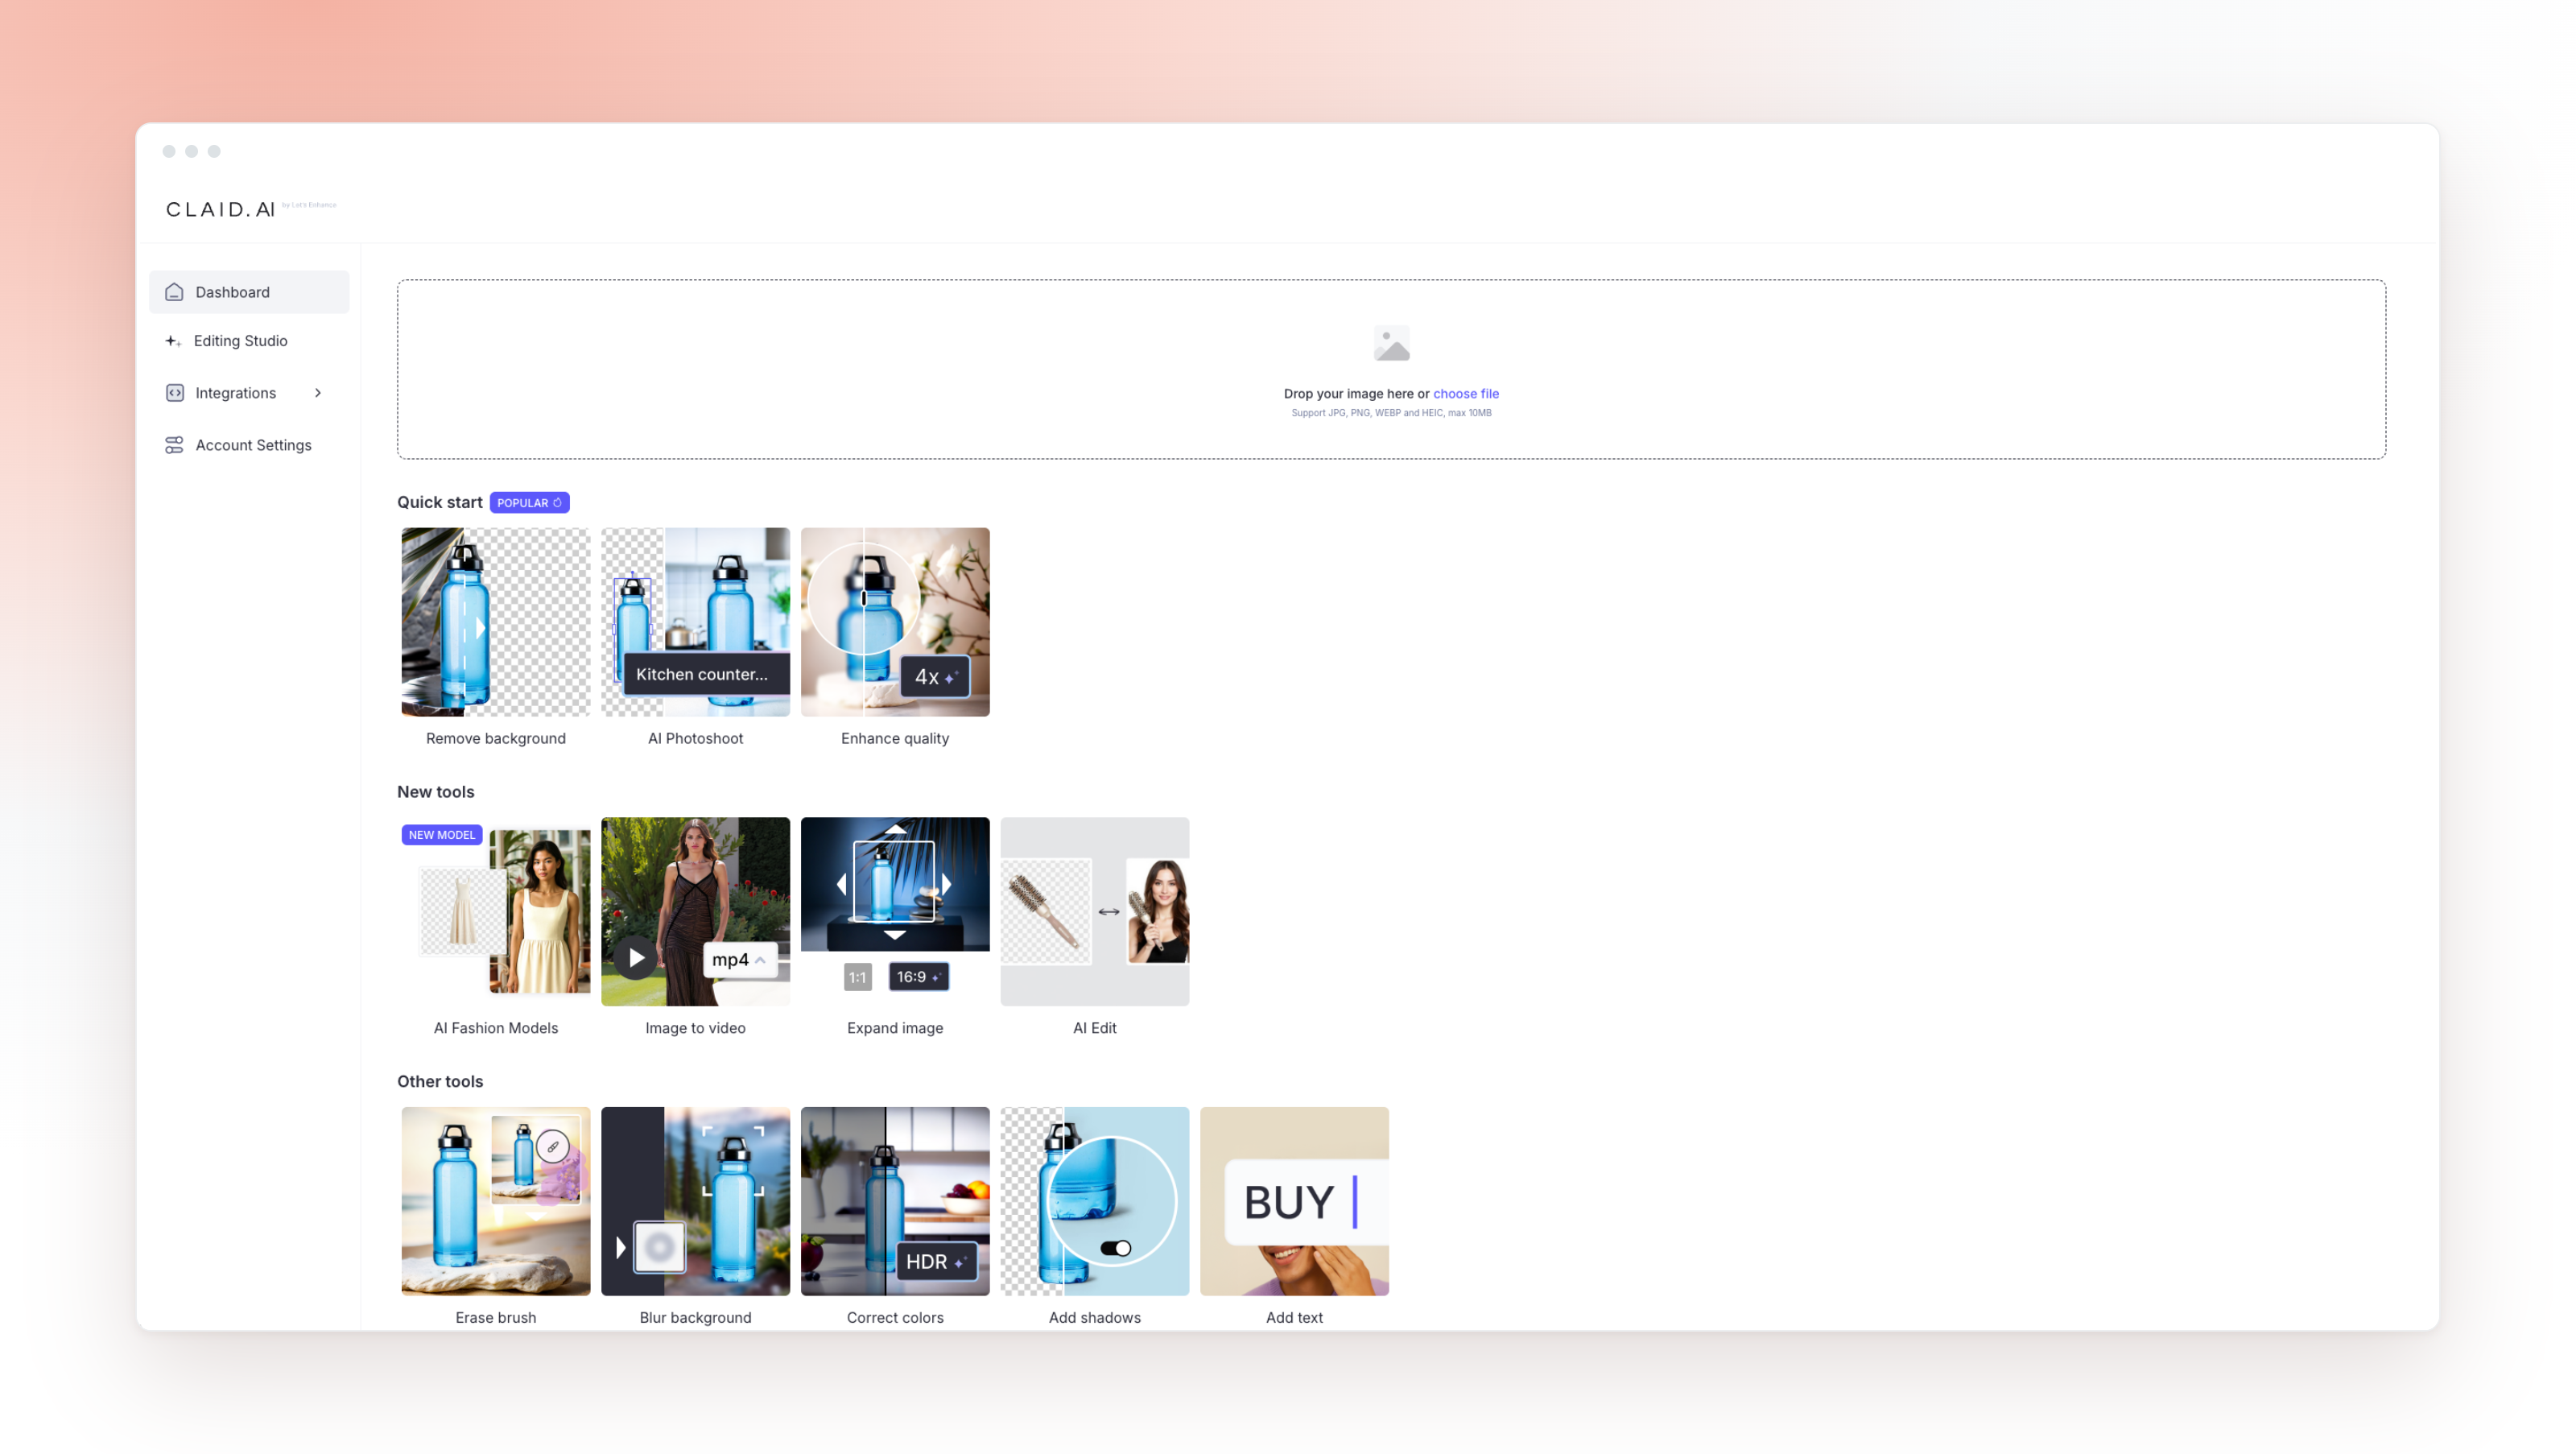The height and width of the screenshot is (1454, 2576).
Task: Open the Remove background tool thumbnail
Action: [495, 621]
